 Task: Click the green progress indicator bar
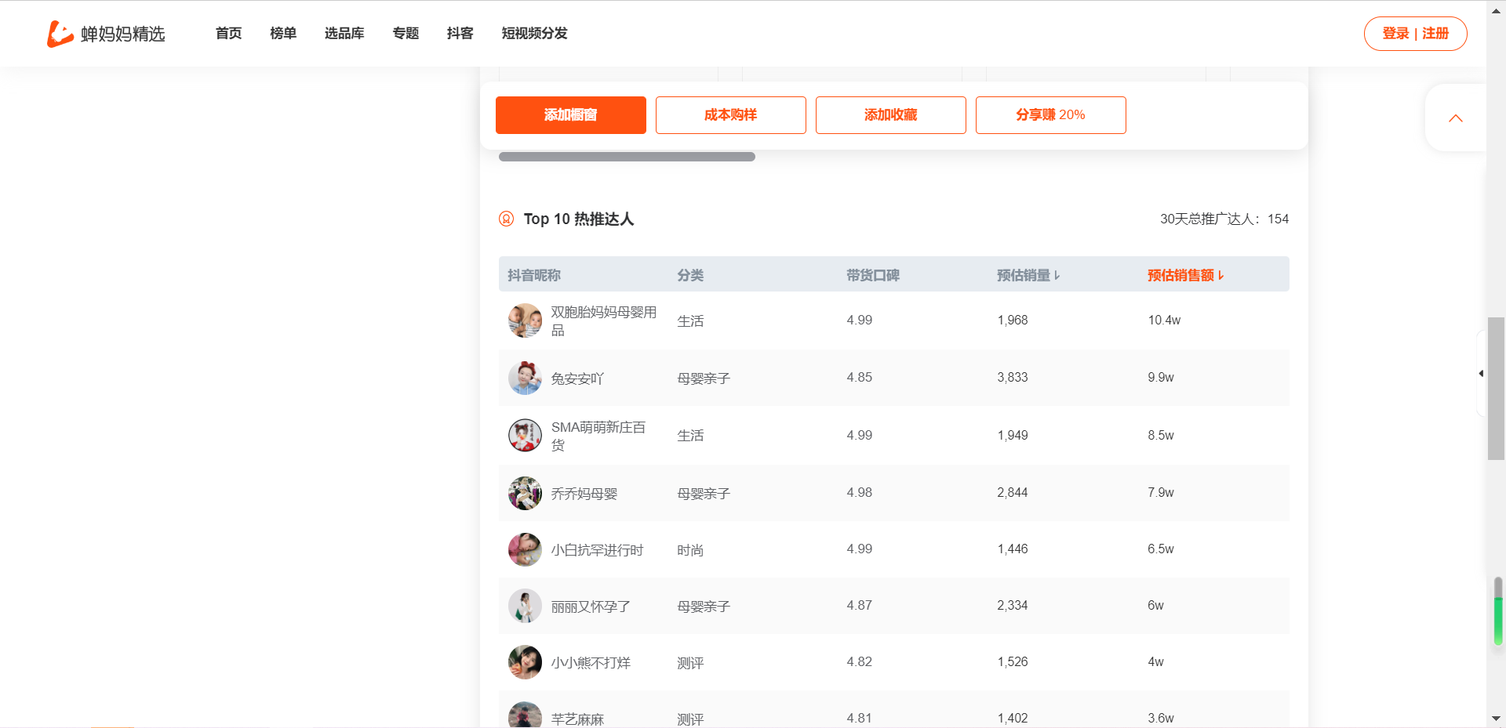click(1498, 611)
